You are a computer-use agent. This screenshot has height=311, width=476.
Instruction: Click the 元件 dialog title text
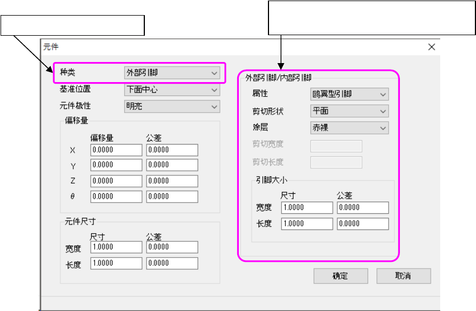click(x=51, y=47)
